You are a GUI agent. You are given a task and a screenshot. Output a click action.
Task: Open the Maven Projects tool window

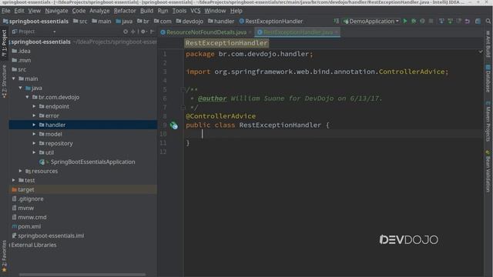tap(488, 122)
